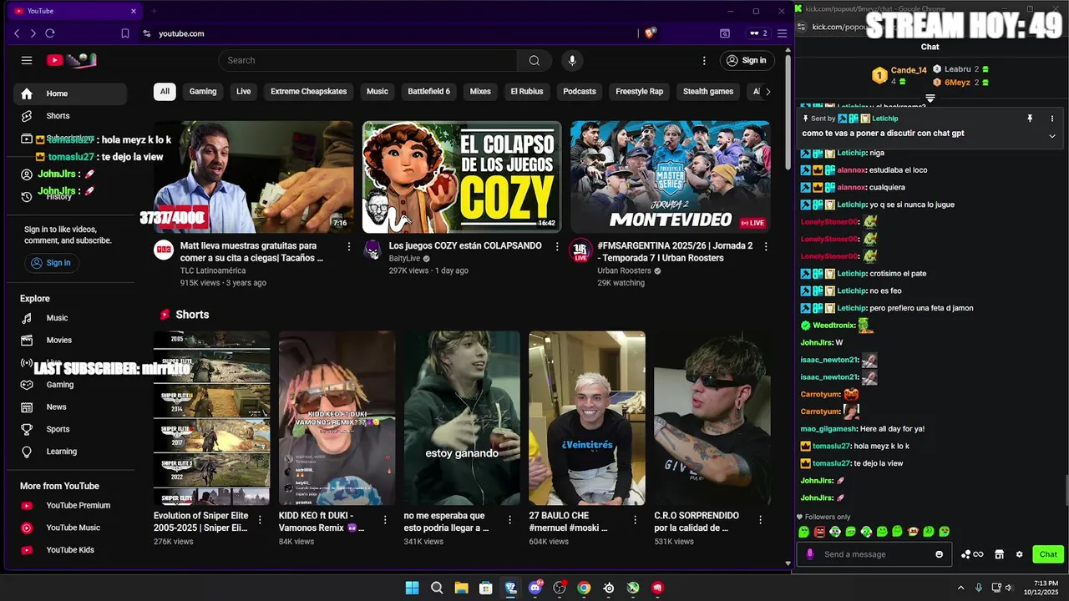Viewport: 1069px width, 601px height.
Task: Expand the Kick leaderboard handle below Cande_14
Action: tap(930, 98)
